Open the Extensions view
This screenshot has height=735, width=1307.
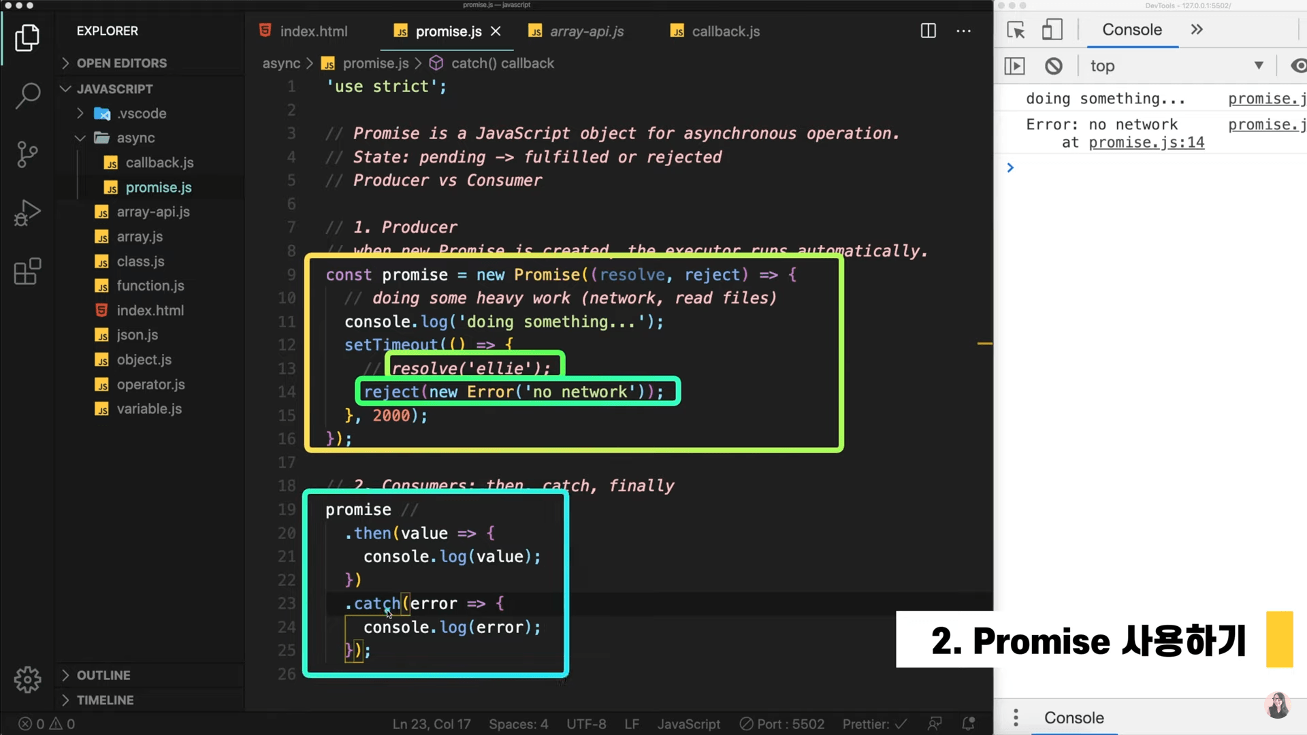27,272
